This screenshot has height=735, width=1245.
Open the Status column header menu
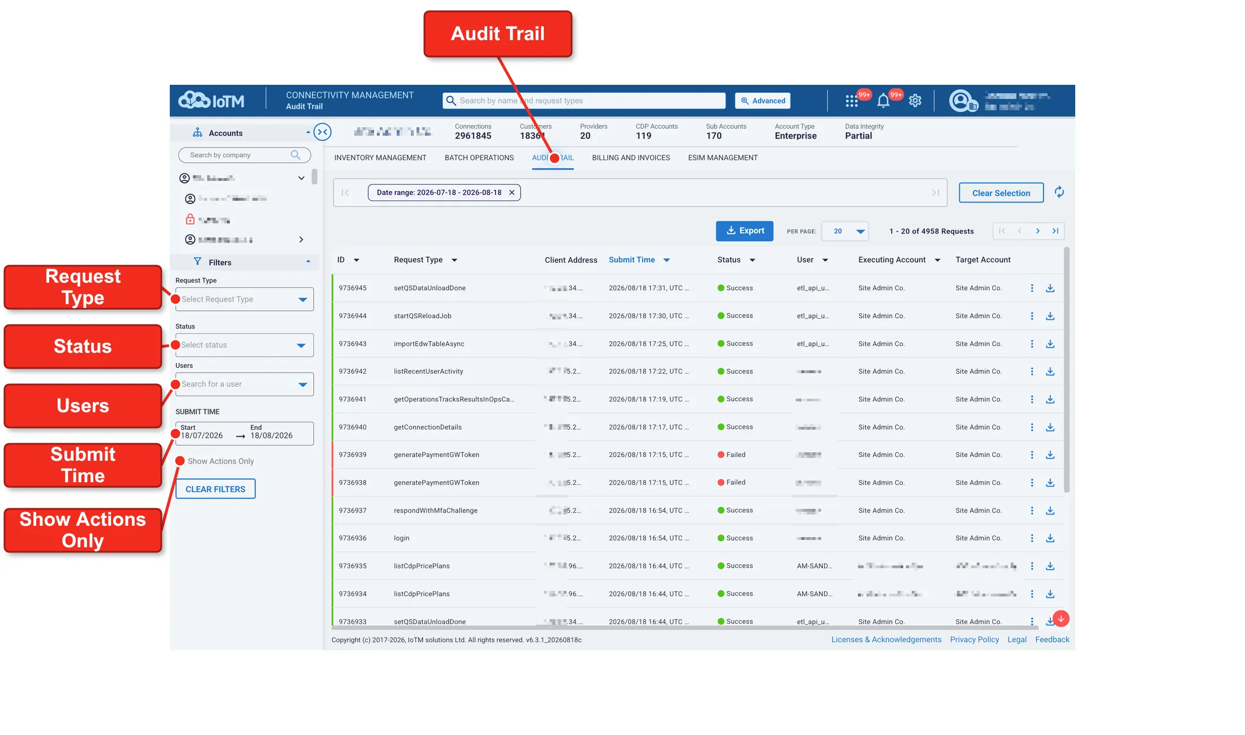[752, 260]
